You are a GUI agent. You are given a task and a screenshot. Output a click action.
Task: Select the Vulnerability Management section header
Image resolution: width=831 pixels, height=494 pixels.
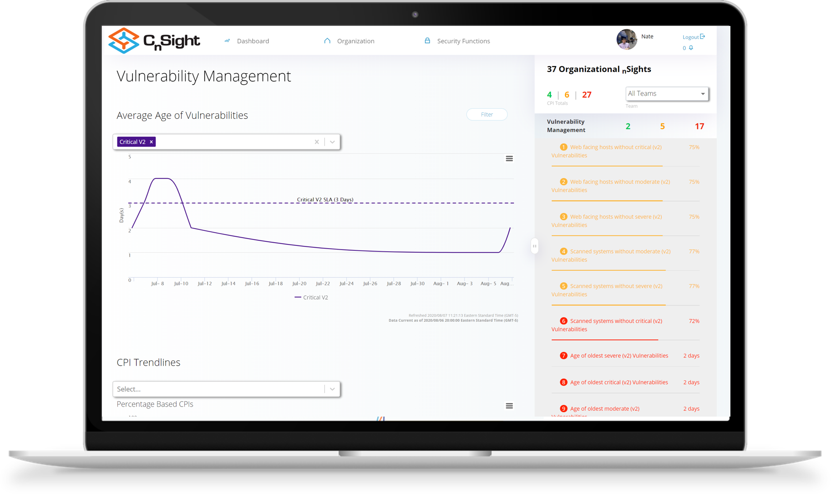click(566, 126)
